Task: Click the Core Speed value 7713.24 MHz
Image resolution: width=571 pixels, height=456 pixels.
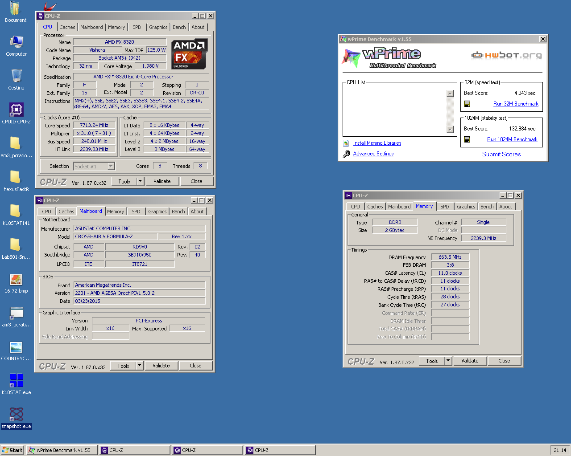Action: (x=94, y=125)
